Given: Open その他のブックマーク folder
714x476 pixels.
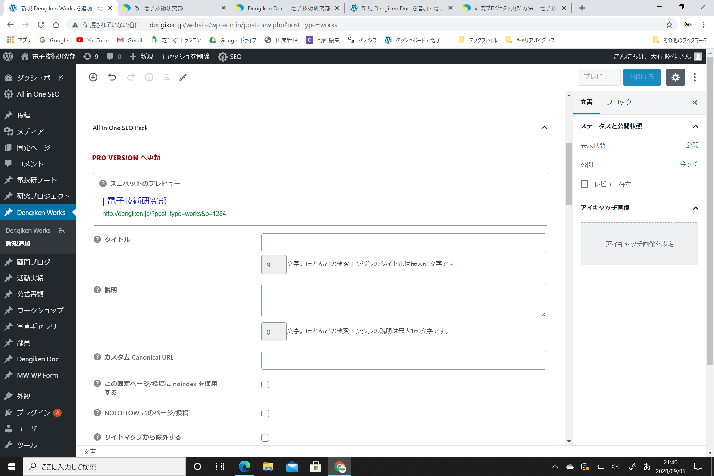Looking at the screenshot, I should click(x=680, y=40).
